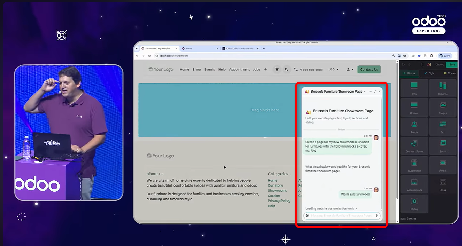
Task: Click the website search magnifier icon
Action: click(287, 70)
